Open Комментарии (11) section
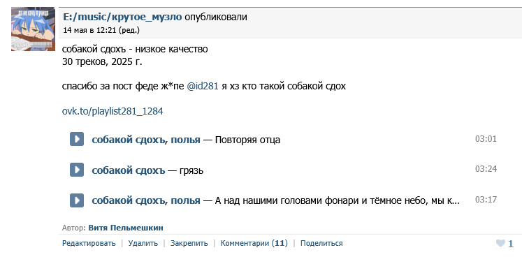 point(254,243)
